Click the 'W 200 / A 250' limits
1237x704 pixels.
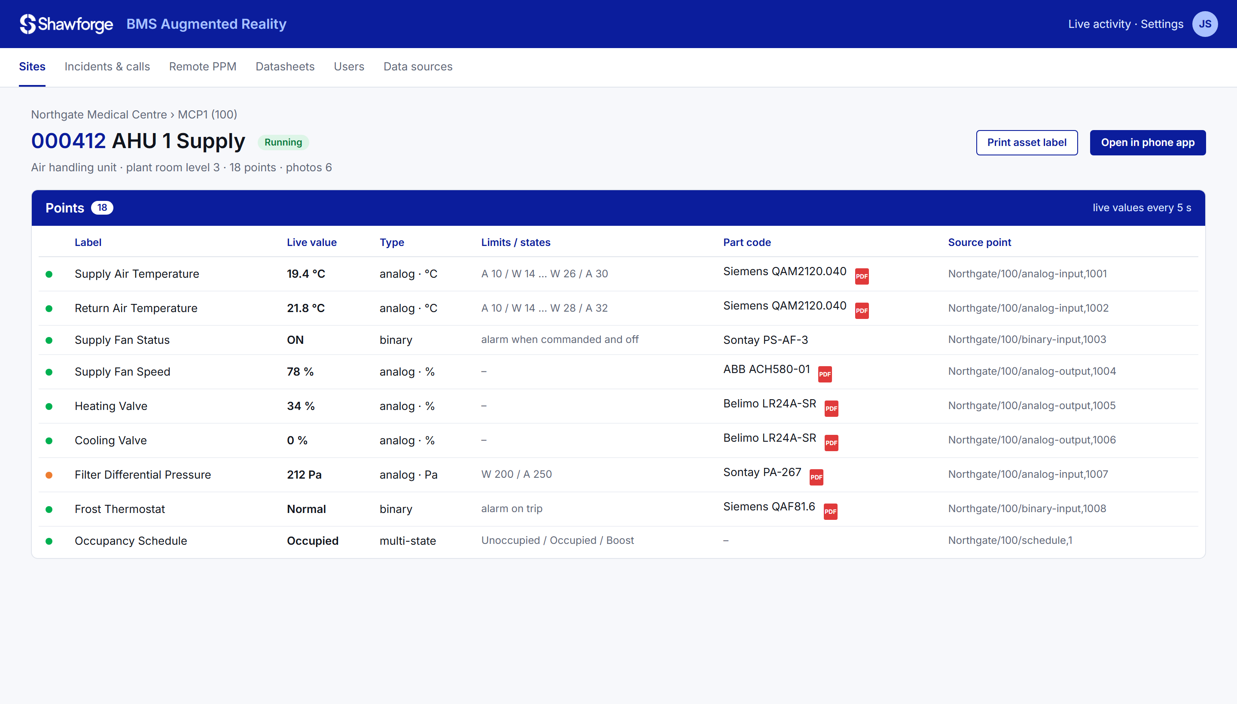(516, 474)
